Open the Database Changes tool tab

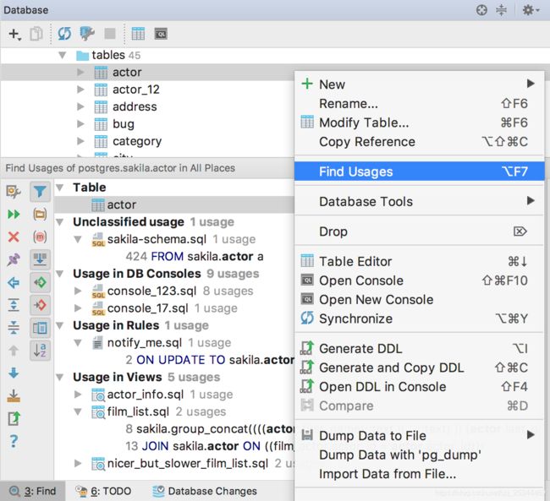click(205, 491)
